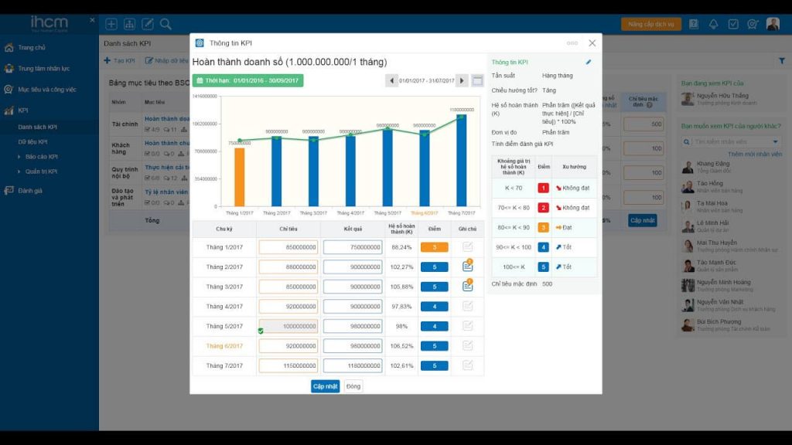The height and width of the screenshot is (445, 792).
Task: Open the calendar picker icon beside date range
Action: [x=477, y=80]
